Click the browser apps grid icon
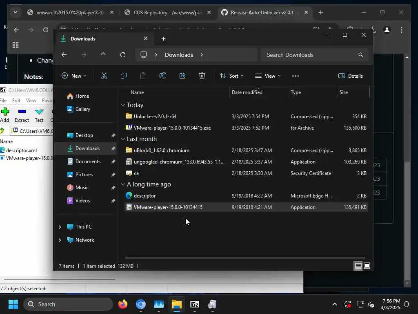 coord(16,45)
